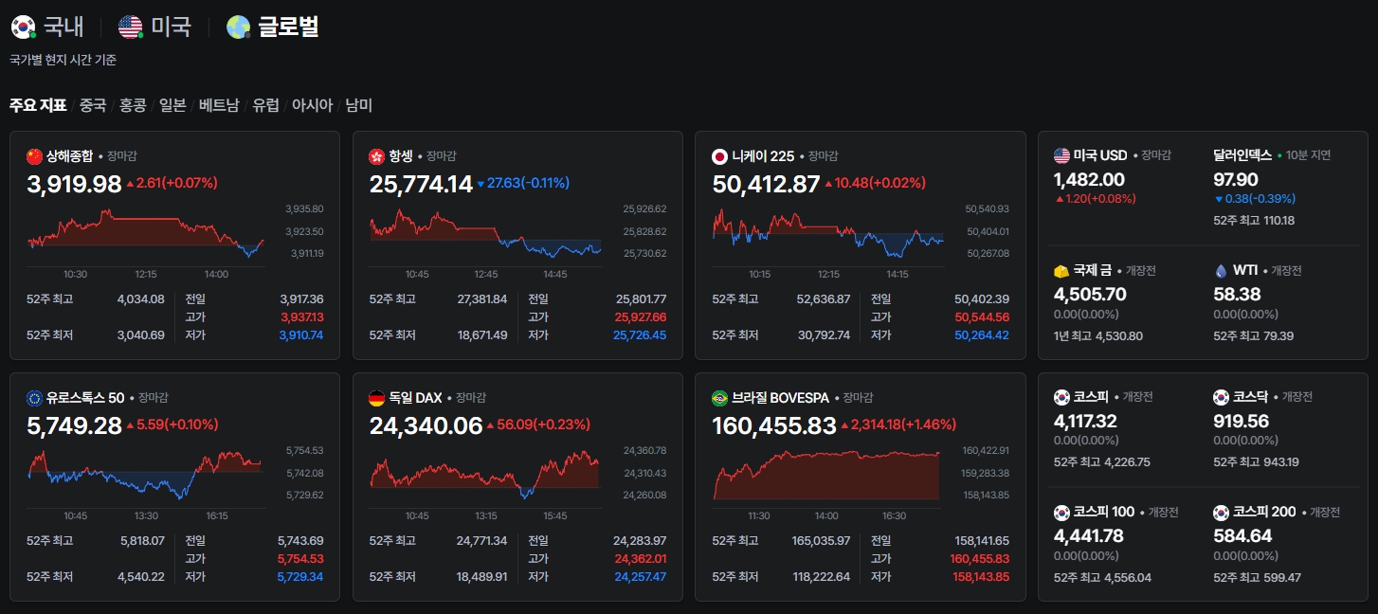Click the 1,482.00 USD exchange rate
Image resolution: width=1378 pixels, height=614 pixels.
[x=1089, y=179]
